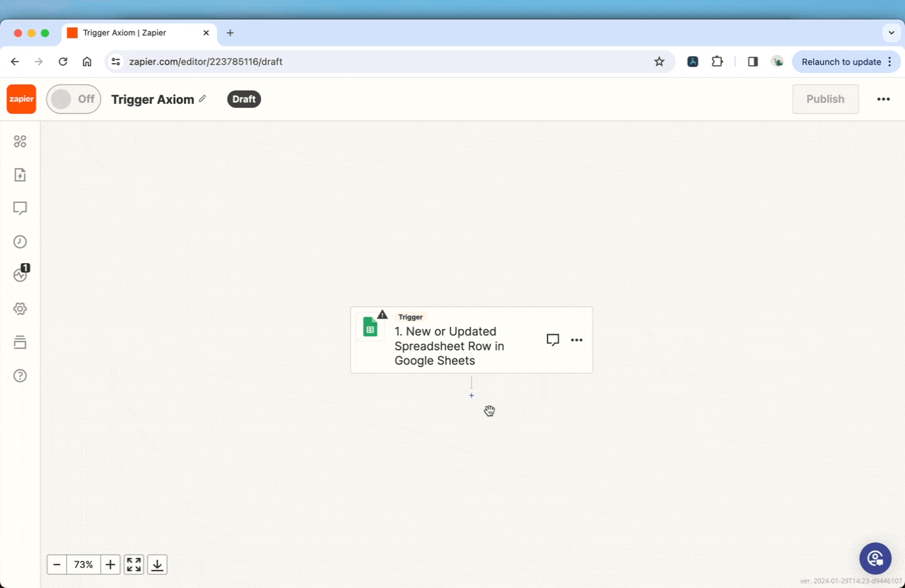
Task: Open the trigger step's three-dot menu
Action: 576,340
